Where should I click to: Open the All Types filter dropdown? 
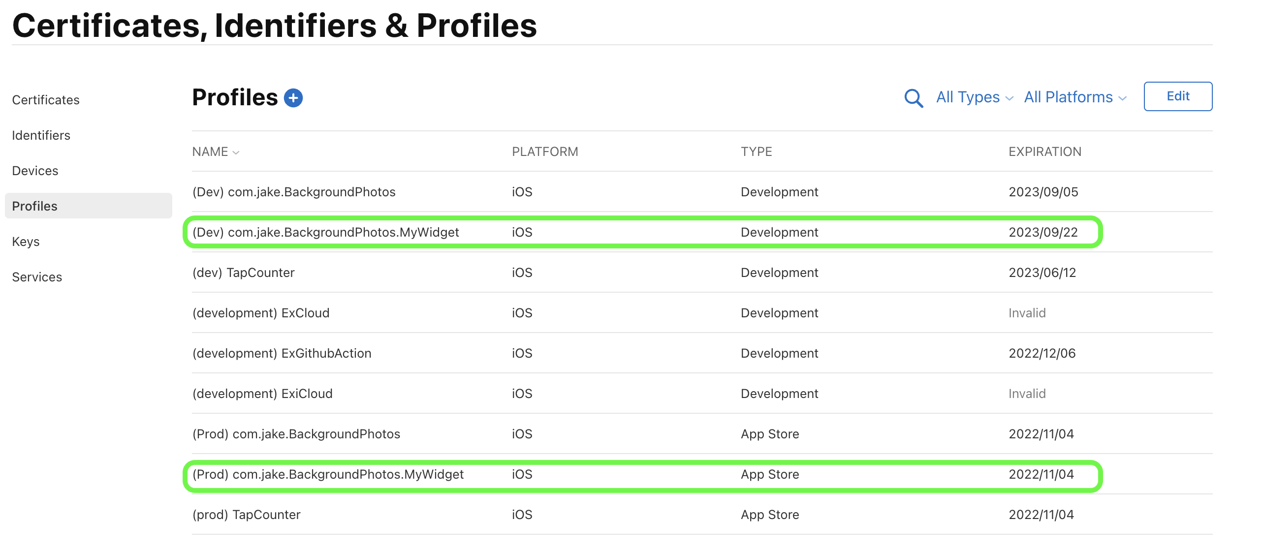[974, 97]
